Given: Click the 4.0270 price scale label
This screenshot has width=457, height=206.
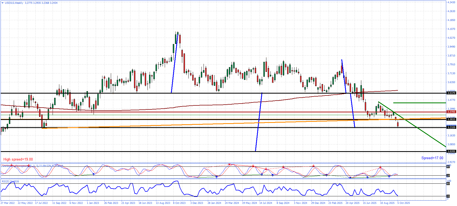Looking at the screenshot, I should pyautogui.click(x=451, y=38).
